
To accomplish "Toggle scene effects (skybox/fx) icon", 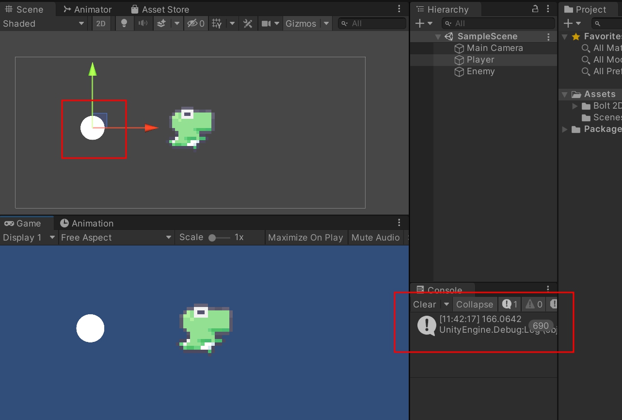I will pyautogui.click(x=162, y=23).
